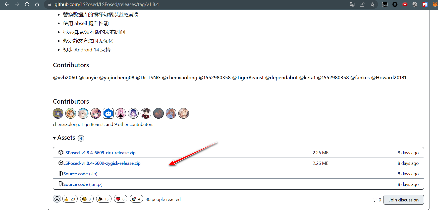Image resolution: width=438 pixels, height=217 pixels.
Task: Open the @canyie mention link
Action: click(88, 78)
